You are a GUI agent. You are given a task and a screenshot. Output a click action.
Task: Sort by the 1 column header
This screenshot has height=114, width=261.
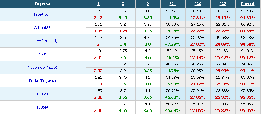(x=98, y=4)
